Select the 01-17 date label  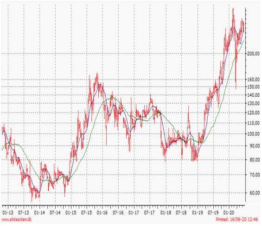coord(134,213)
